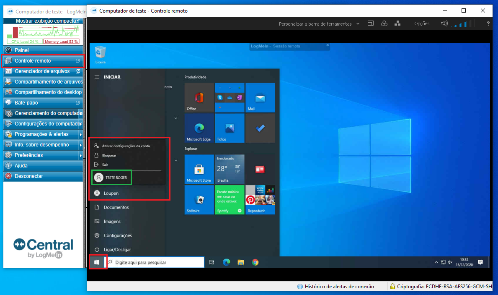The width and height of the screenshot is (498, 295).
Task: Open the Brasília weather tile
Action: click(230, 169)
